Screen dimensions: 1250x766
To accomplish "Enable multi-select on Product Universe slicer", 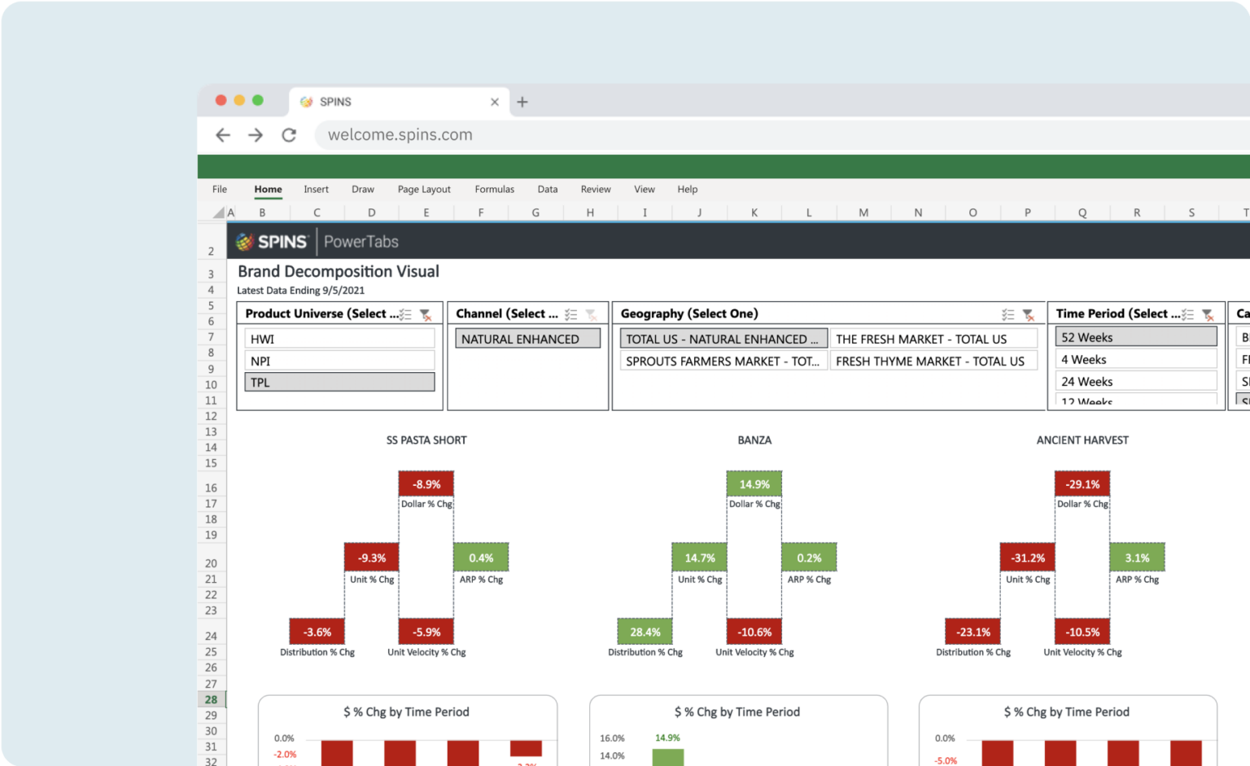I will tap(405, 313).
